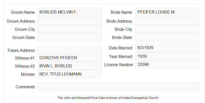Click Witness #1 field with Dorothy Pfeifer
Image resolution: width=205 pixels, height=103 pixels.
point(69,58)
